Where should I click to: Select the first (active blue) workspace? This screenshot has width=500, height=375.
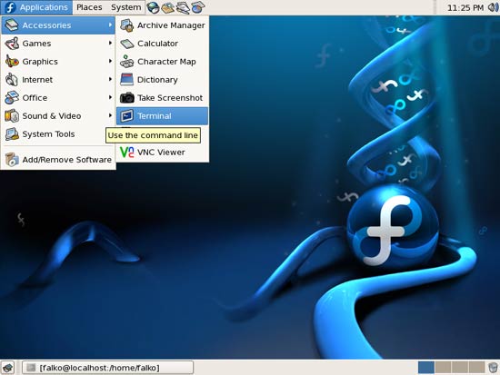[426, 368]
